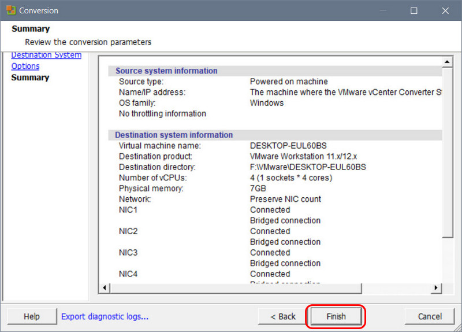Click 'Preserve NIC count' value
This screenshot has height=332, width=462.
coord(285,199)
